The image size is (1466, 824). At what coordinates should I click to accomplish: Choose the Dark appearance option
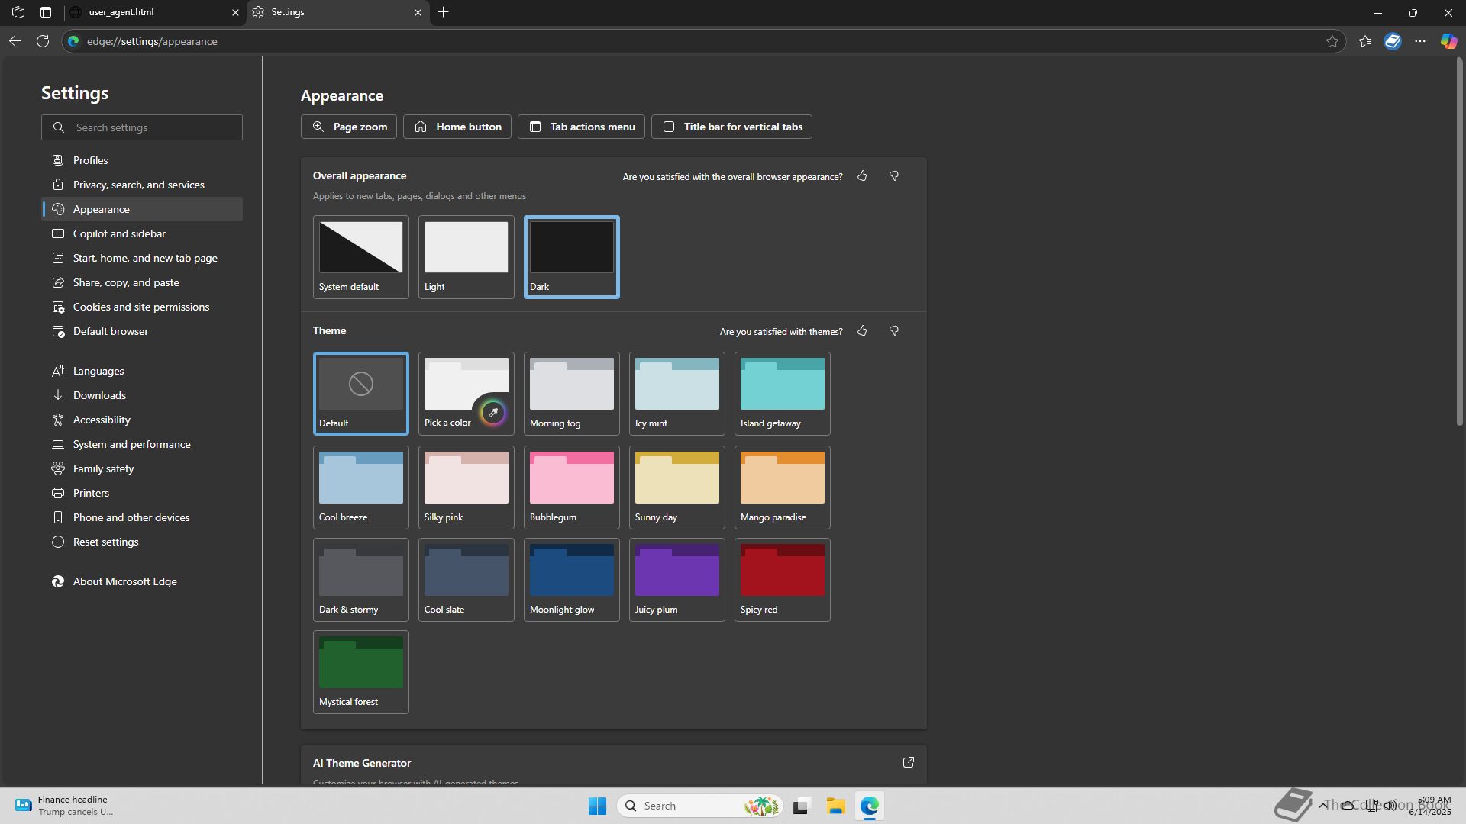(571, 256)
